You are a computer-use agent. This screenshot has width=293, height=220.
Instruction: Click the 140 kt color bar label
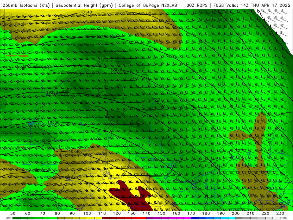146,213
